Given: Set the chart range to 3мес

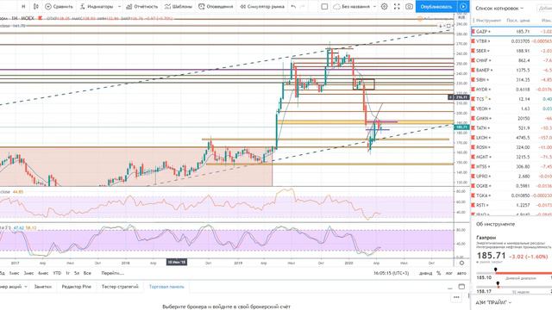Looking at the screenshot, I should tap(28, 273).
